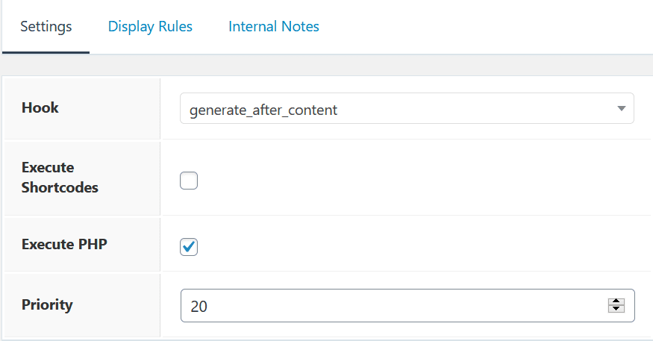The width and height of the screenshot is (653, 341).
Task: Open the Display Rules tab
Action: (150, 27)
